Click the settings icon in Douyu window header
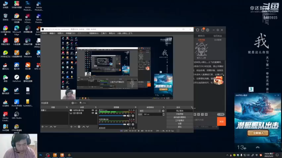The height and width of the screenshot is (158, 282). (x=208, y=30)
